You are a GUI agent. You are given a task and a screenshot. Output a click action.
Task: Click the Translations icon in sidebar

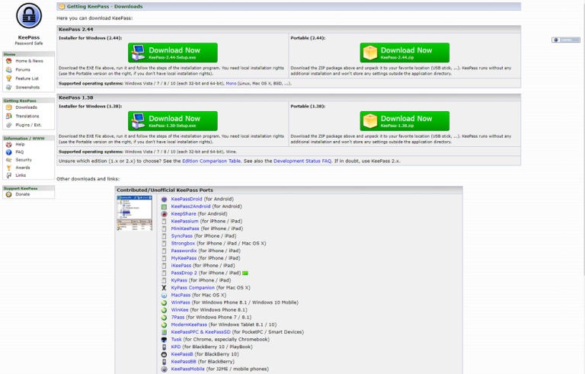click(8, 116)
